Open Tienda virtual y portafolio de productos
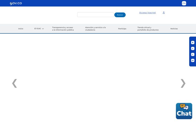The image size is (196, 122). pos(148,29)
